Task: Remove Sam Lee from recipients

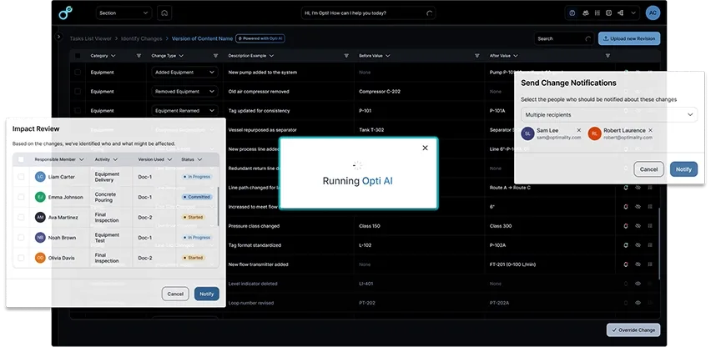Action: 579,130
